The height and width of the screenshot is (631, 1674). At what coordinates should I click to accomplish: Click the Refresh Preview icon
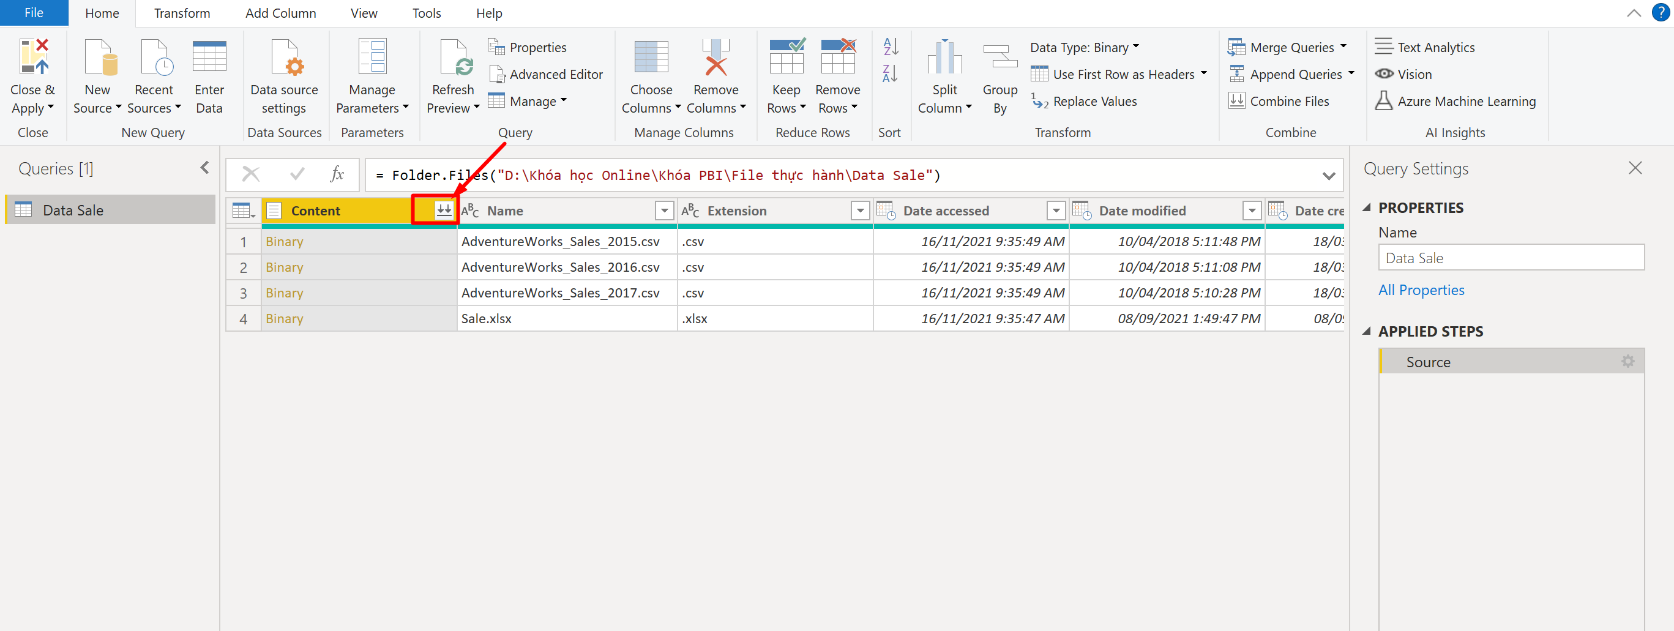click(456, 56)
